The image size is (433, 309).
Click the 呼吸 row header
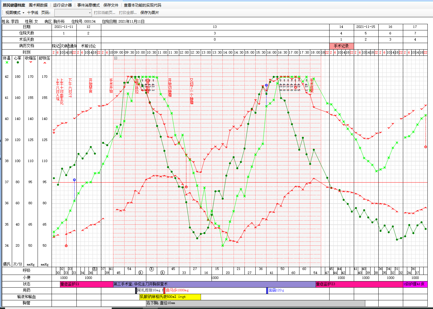(x=27, y=271)
